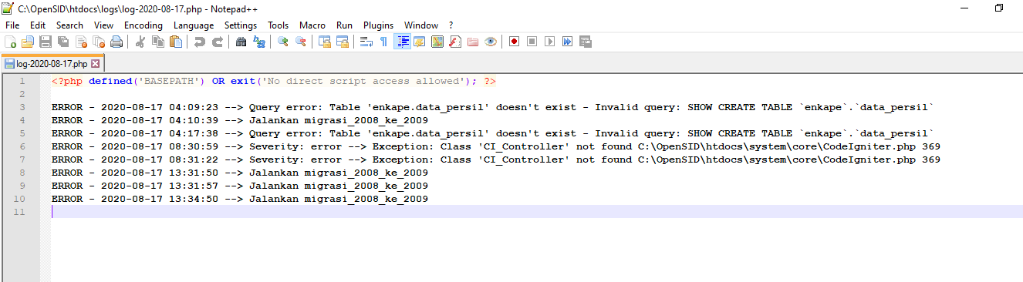
Task: Close the log-2020-08-17.php tab with its X
Action: [96, 64]
